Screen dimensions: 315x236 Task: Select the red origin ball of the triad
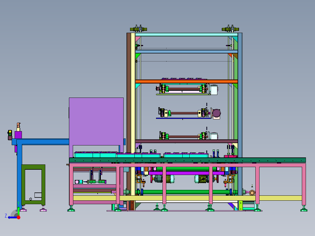18,217
